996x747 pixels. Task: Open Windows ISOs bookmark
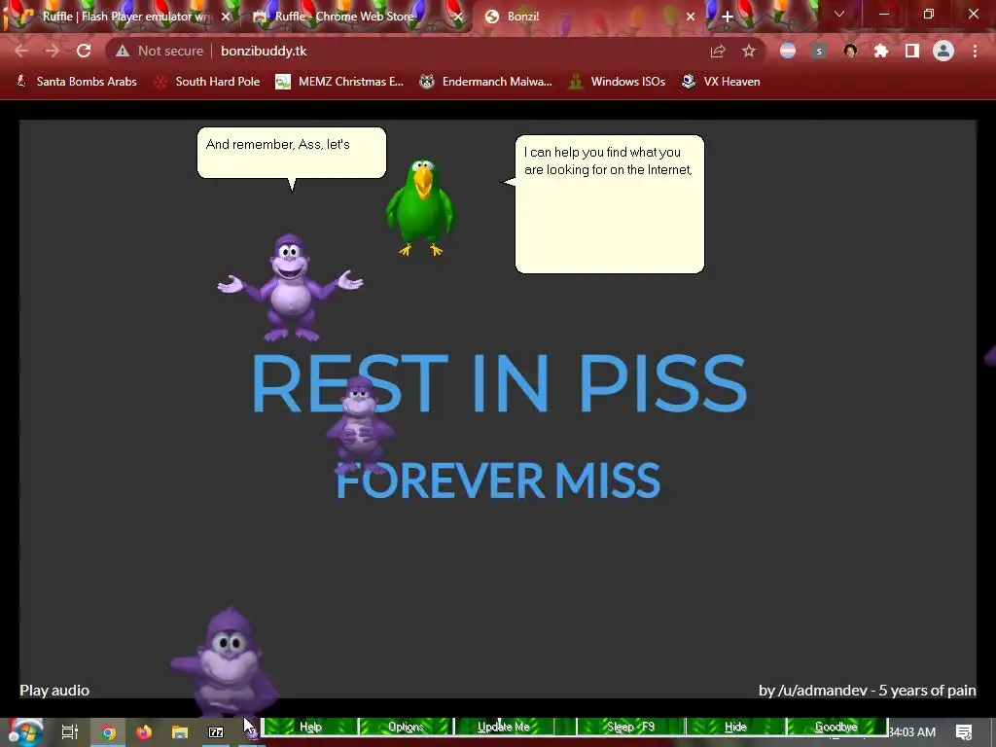click(x=617, y=82)
